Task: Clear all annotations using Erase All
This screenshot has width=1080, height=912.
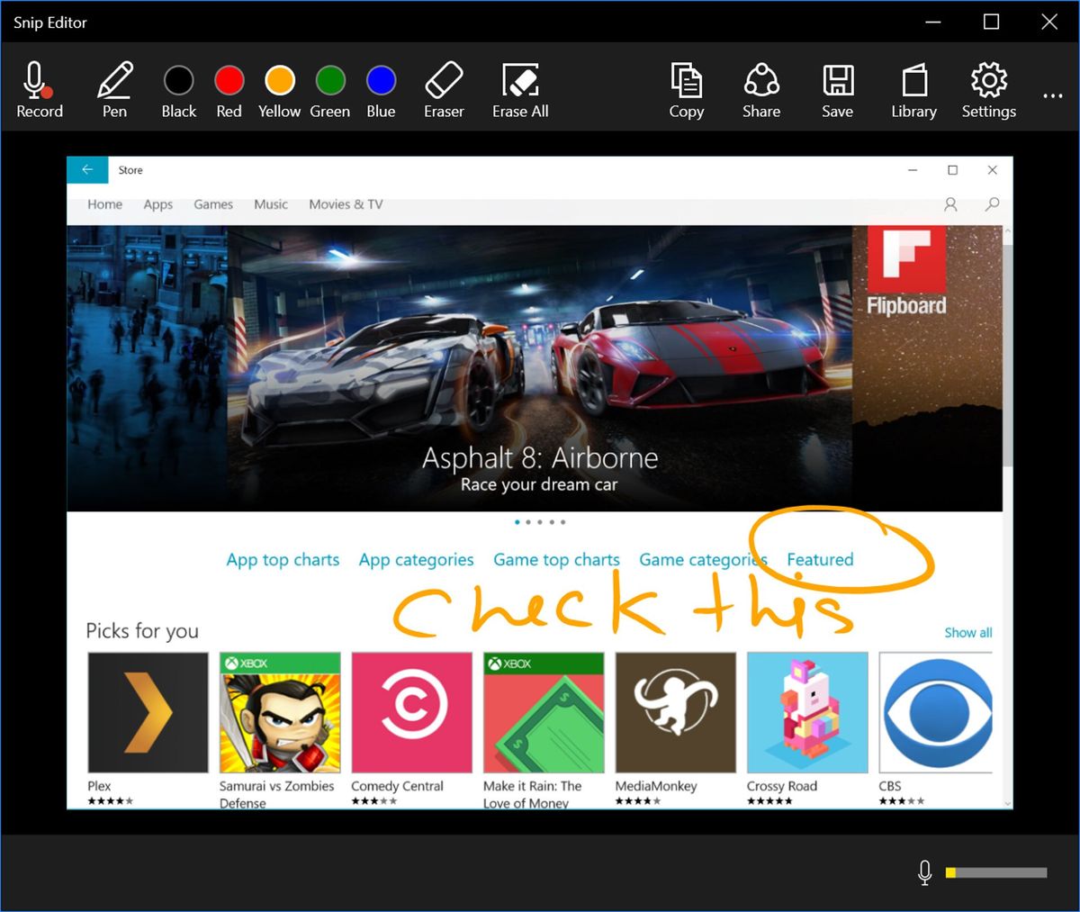Action: pyautogui.click(x=519, y=87)
